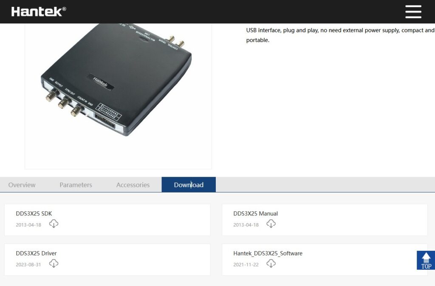Viewport: 435px width, 286px height.
Task: Click the Hantek logo
Action: pyautogui.click(x=39, y=11)
